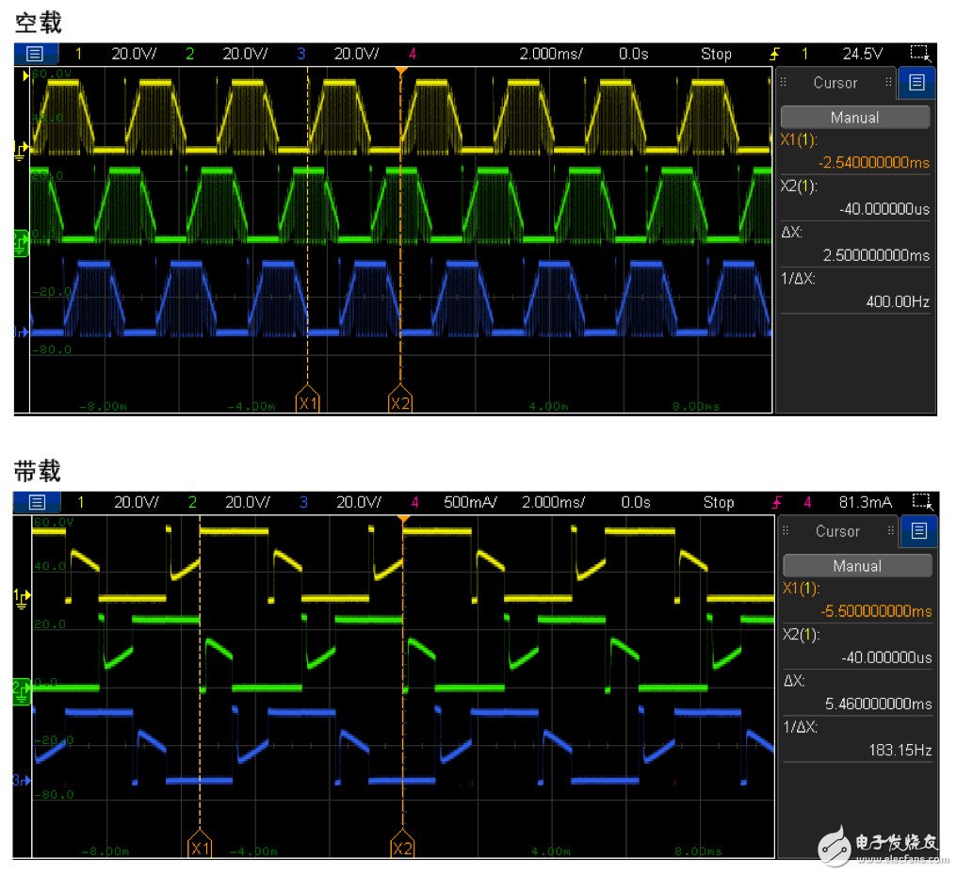Click the X2 cursor marker in the 带载 scope
957x875 pixels.
click(x=402, y=845)
